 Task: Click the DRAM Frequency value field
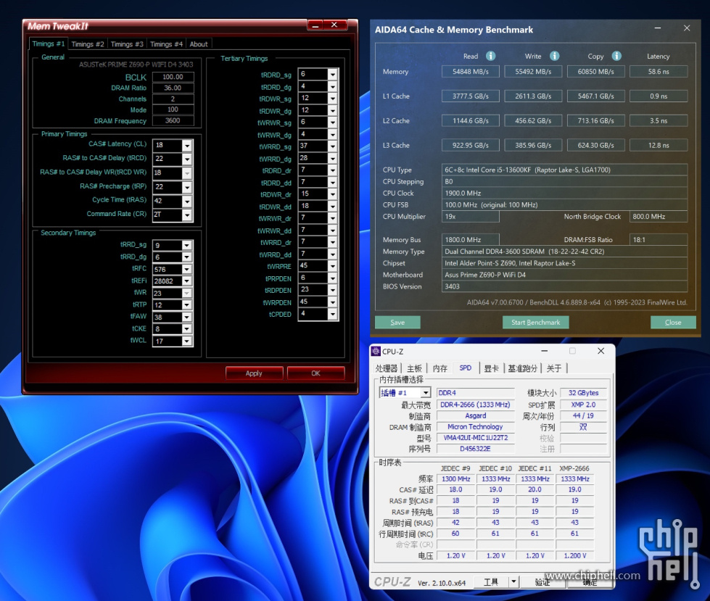pos(173,121)
